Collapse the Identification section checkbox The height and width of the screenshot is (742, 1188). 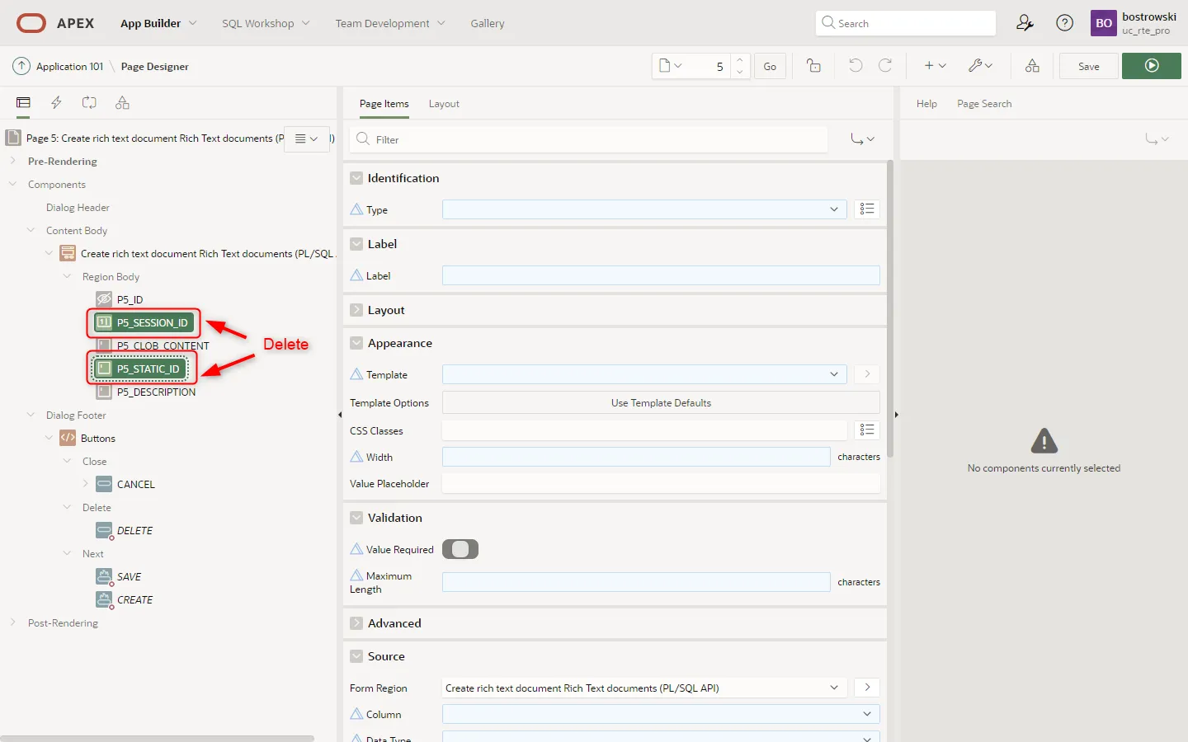[x=356, y=178]
